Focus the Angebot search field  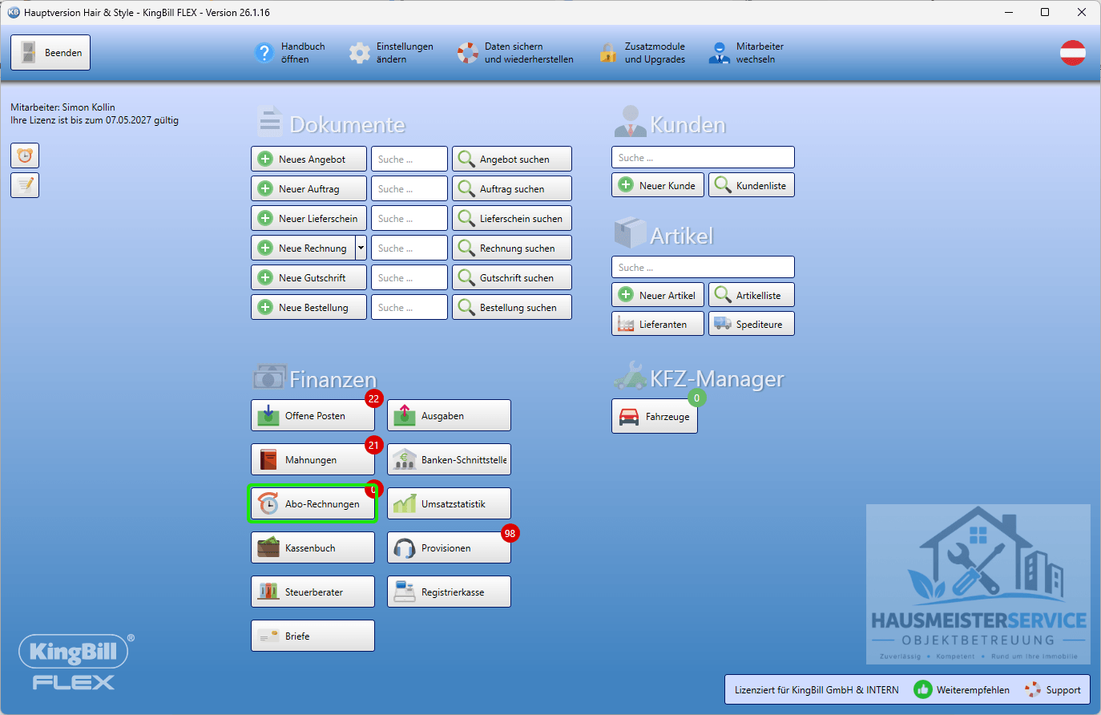pos(409,160)
